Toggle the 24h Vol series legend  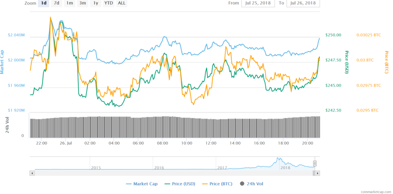click(251, 184)
